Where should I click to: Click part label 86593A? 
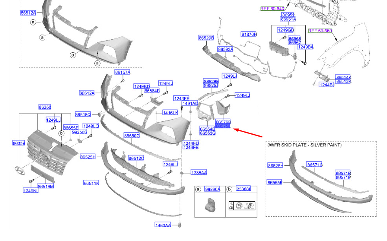[226, 49]
